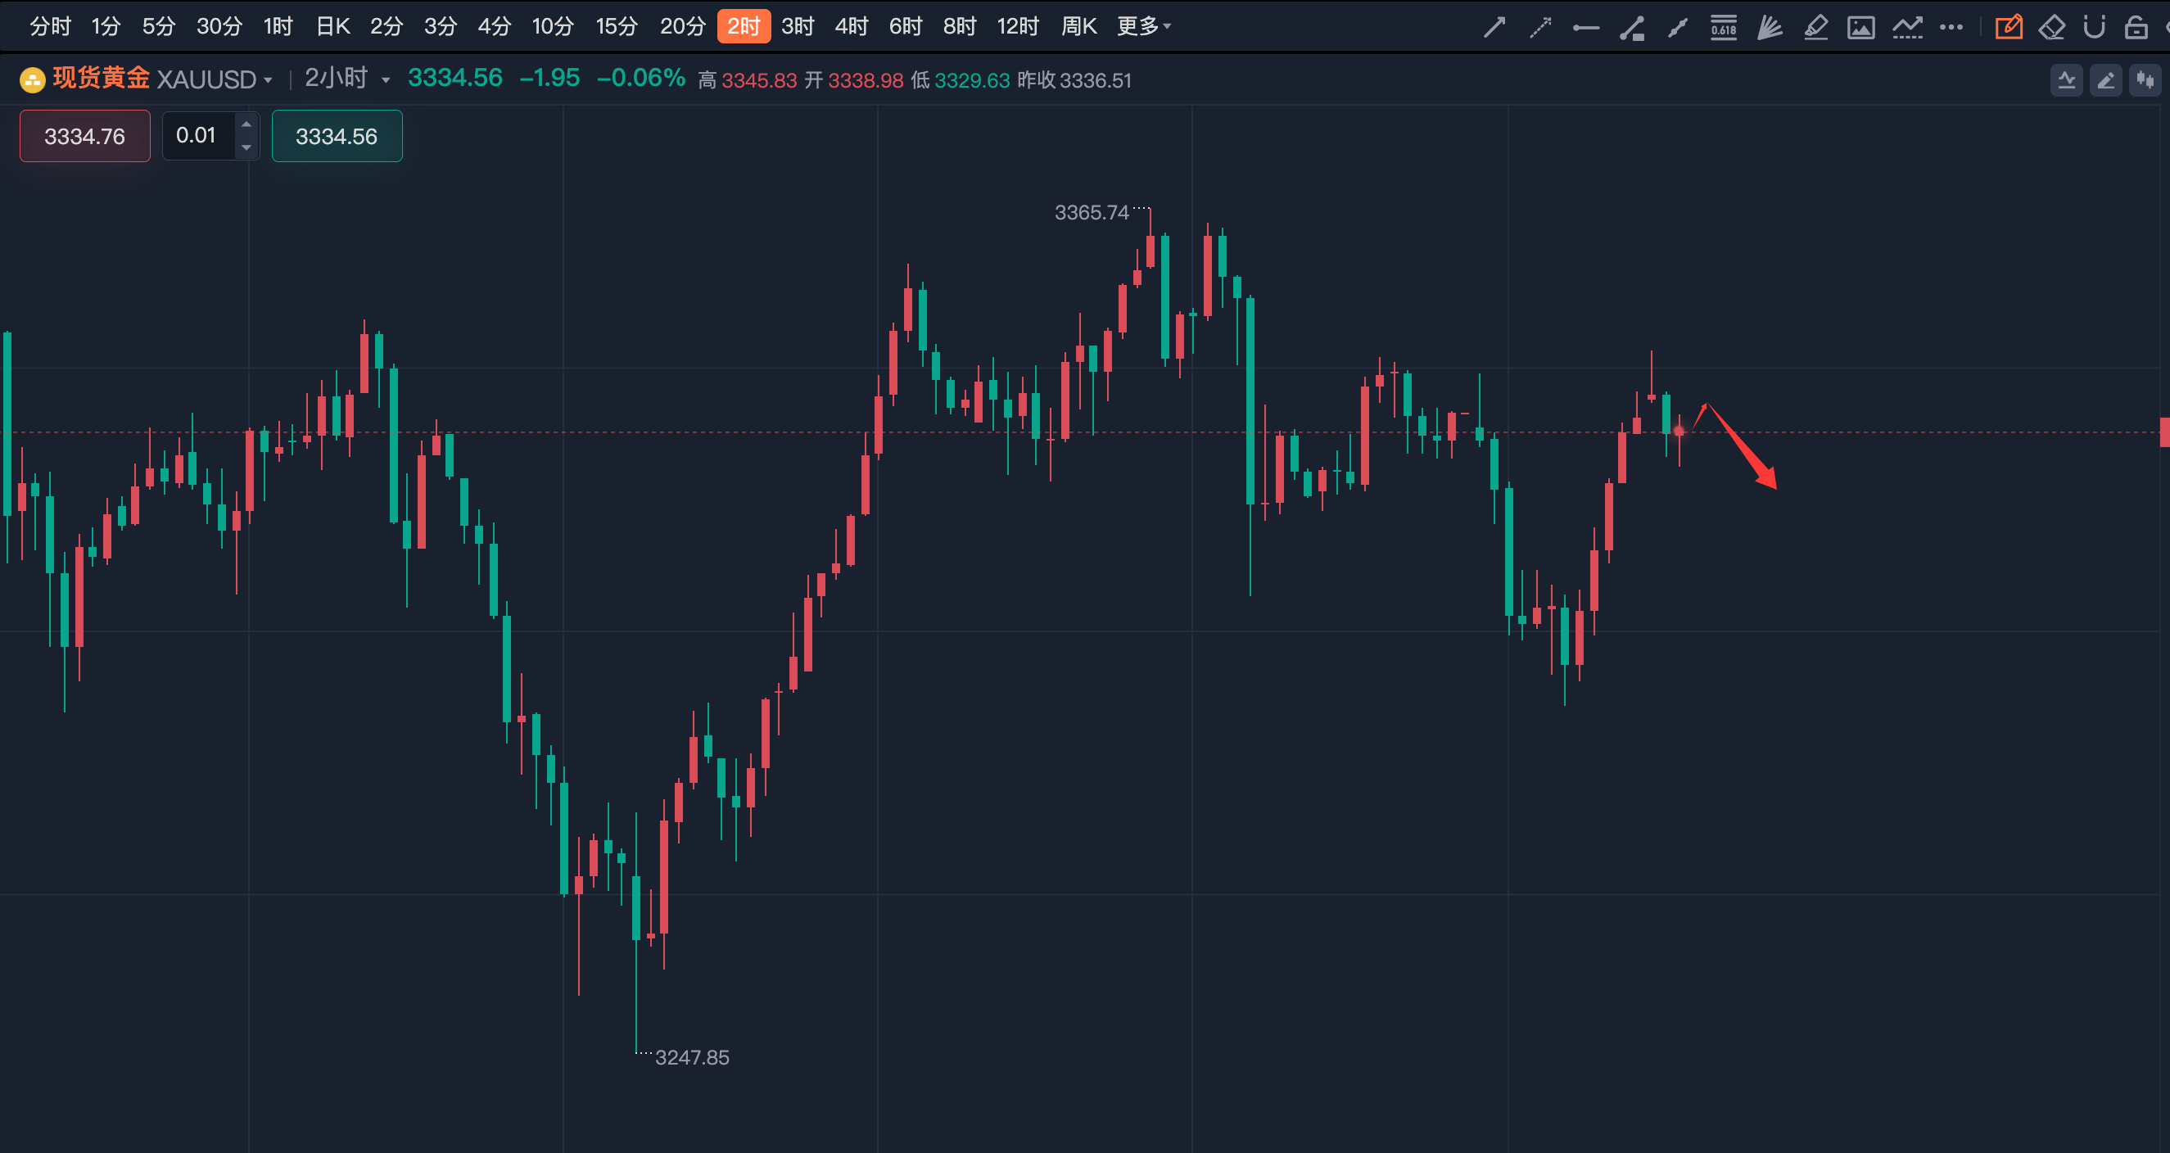Select the Fibonacci 0.618 retracement tool

(x=1724, y=28)
